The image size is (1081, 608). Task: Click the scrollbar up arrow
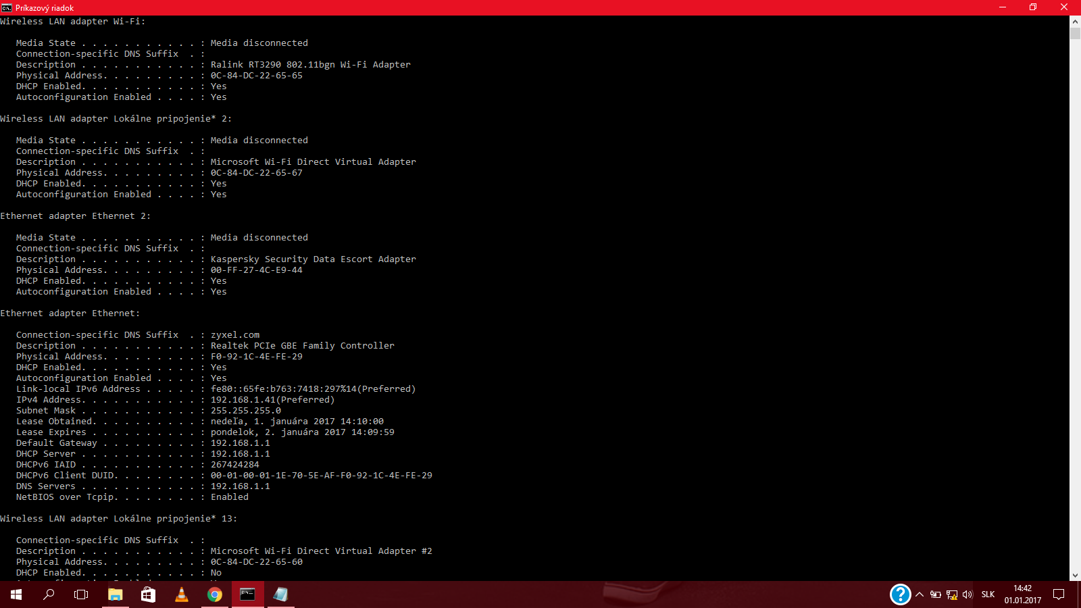click(1075, 22)
